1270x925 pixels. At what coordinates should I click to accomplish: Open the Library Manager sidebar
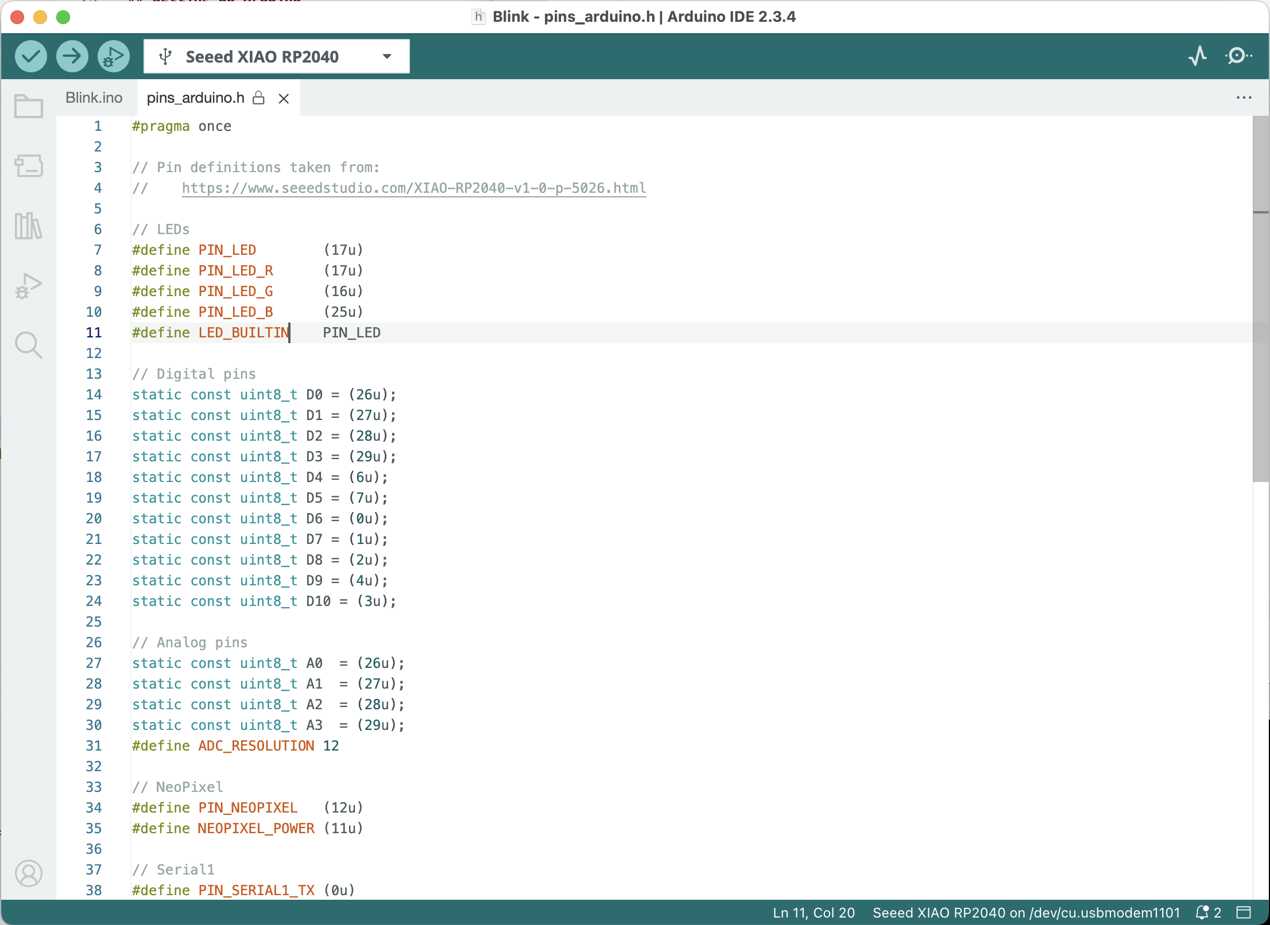pyautogui.click(x=28, y=226)
